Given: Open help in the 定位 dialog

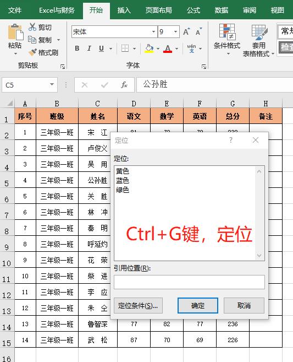Looking at the screenshot, I should click(231, 140).
